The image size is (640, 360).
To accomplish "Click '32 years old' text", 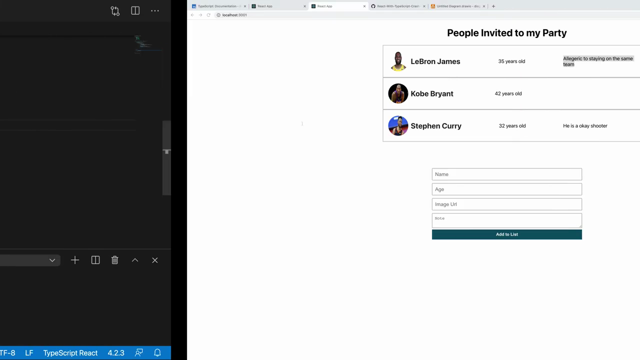I will point(512,126).
